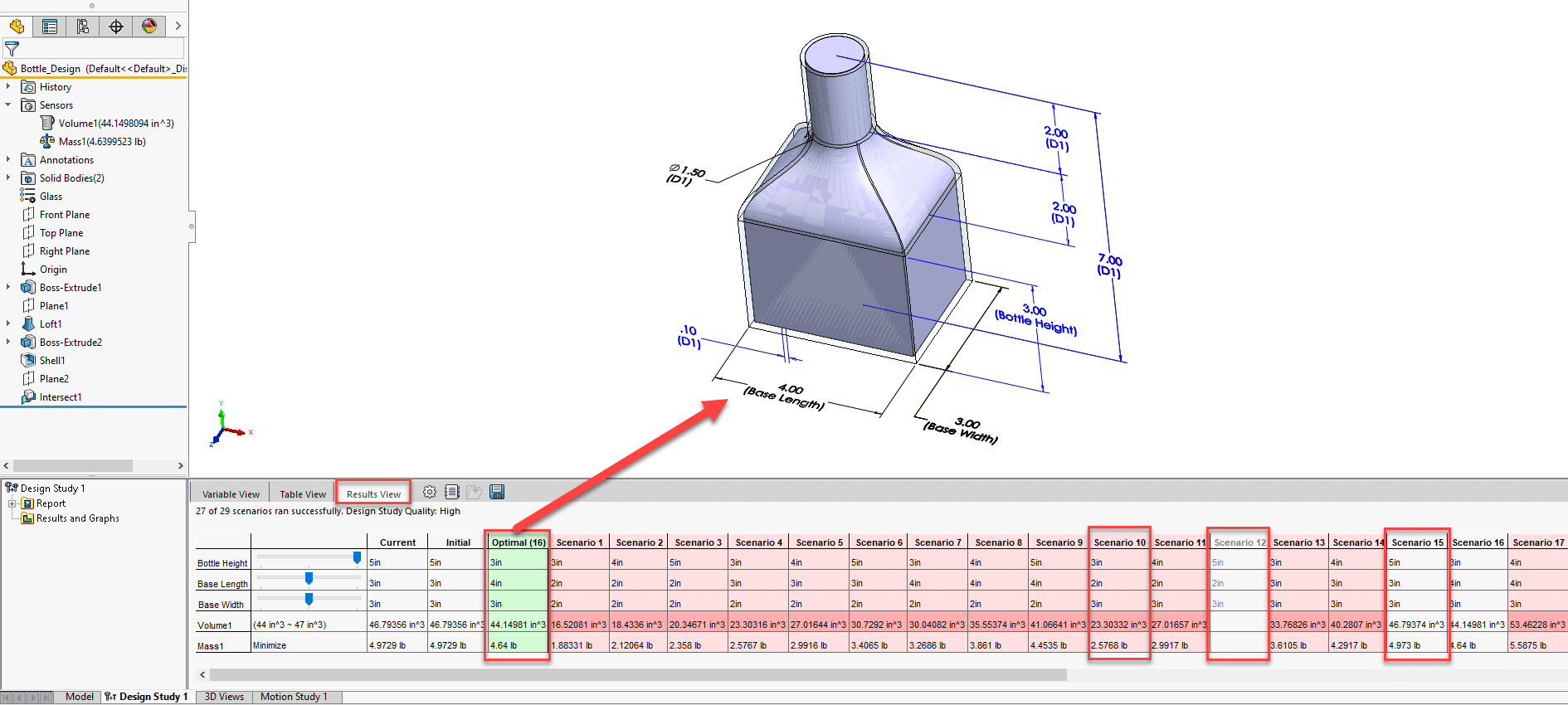Click the results scroll left arrow
The width and height of the screenshot is (1568, 705).
[x=202, y=675]
